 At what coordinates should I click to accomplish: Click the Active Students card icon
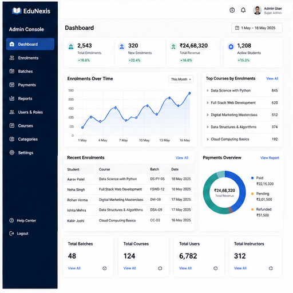point(231,46)
